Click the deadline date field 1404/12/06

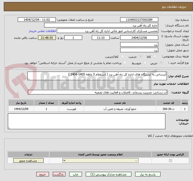[x=139, y=38]
